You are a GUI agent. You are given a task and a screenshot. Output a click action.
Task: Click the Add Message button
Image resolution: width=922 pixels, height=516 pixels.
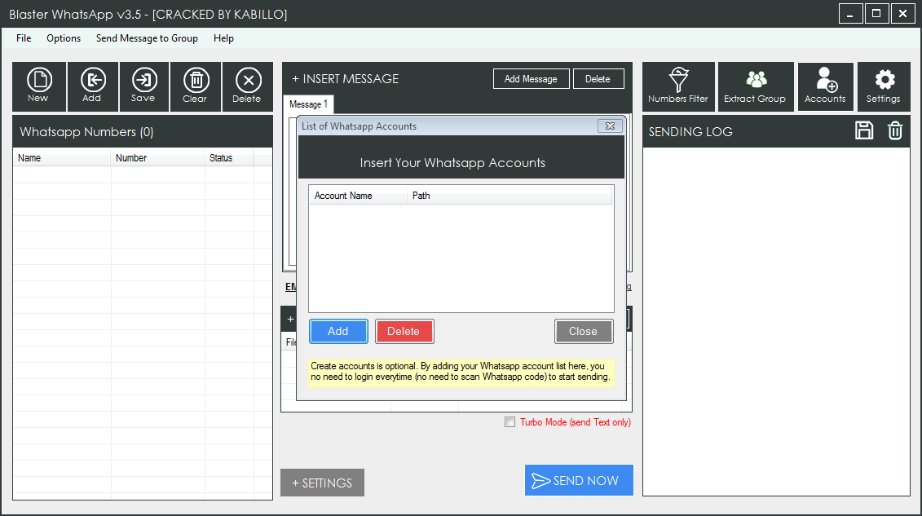click(x=531, y=79)
